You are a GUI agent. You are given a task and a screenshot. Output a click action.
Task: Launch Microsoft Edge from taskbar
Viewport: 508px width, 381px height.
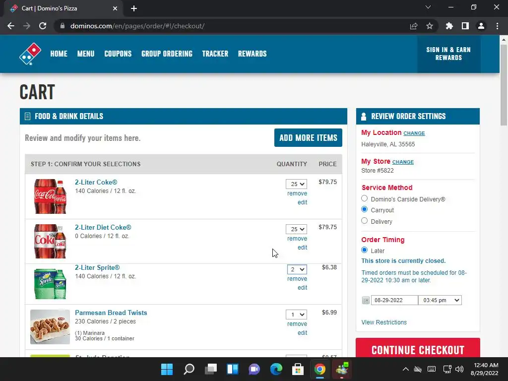pyautogui.click(x=276, y=369)
